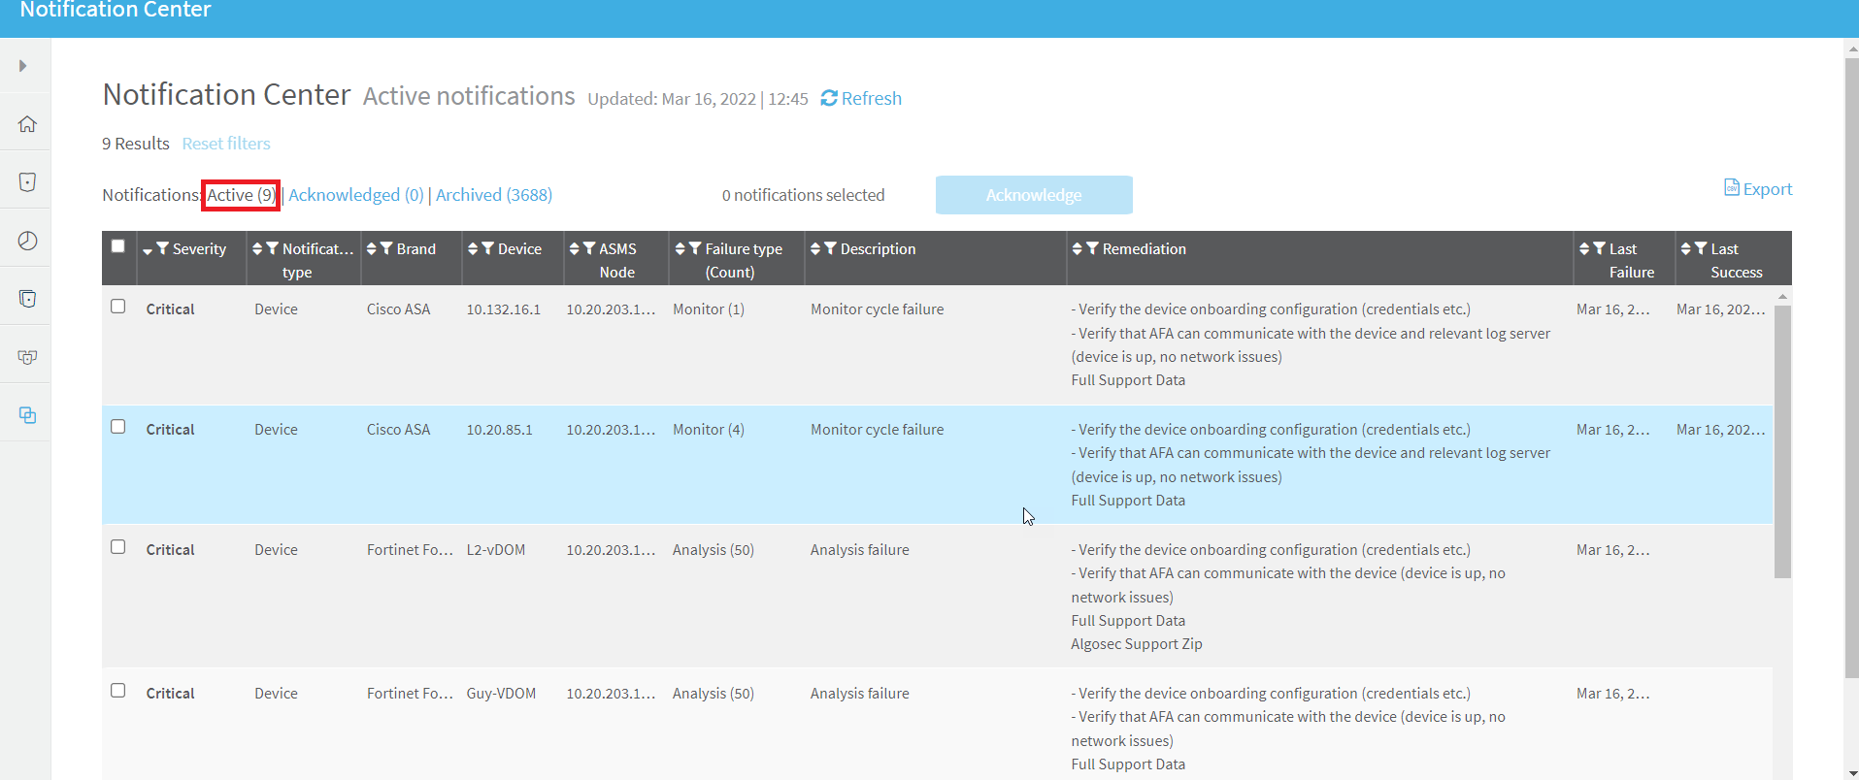Click the filter funnel icon for Brand
The height and width of the screenshot is (780, 1859).
tap(386, 249)
